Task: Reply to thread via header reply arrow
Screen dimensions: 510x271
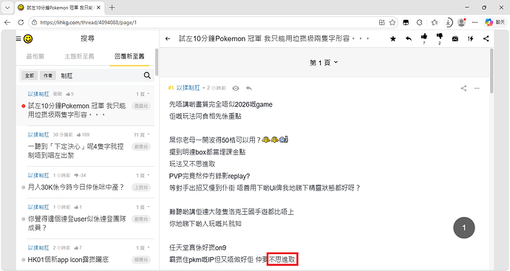Action: [x=409, y=38]
